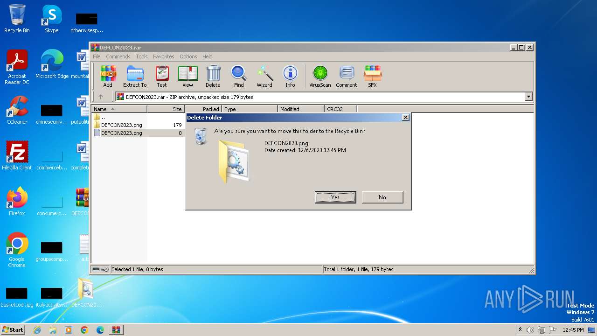Click the drive/key status bar icon
Screen dimensions: 597x336
(x=101, y=269)
